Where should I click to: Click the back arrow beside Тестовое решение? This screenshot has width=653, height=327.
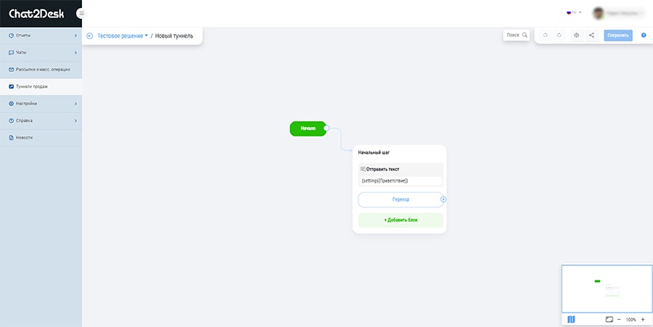pyautogui.click(x=89, y=36)
